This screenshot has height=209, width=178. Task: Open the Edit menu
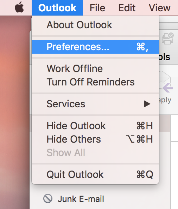(127, 8)
